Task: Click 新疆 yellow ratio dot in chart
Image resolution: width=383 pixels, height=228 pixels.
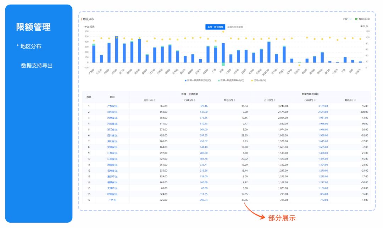Action: [223, 32]
